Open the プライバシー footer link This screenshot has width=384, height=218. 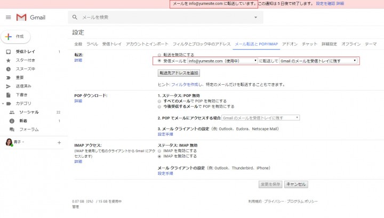click(274, 201)
